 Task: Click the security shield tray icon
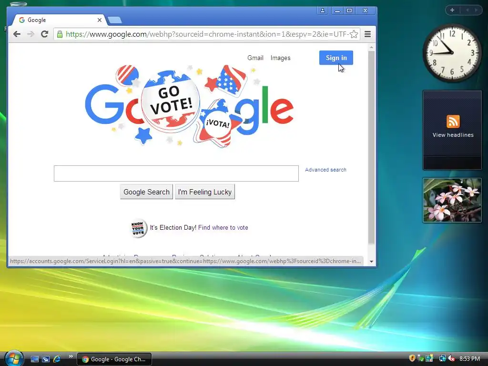click(412, 358)
